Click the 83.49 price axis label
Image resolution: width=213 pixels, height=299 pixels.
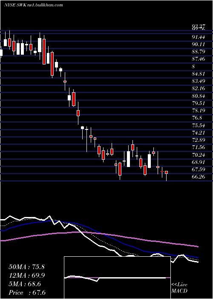[199, 81]
